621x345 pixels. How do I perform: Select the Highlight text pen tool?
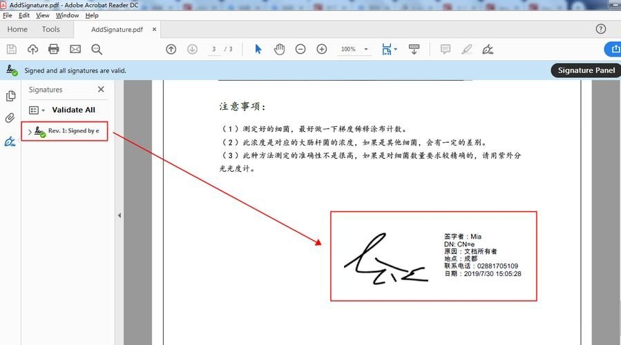(x=467, y=49)
